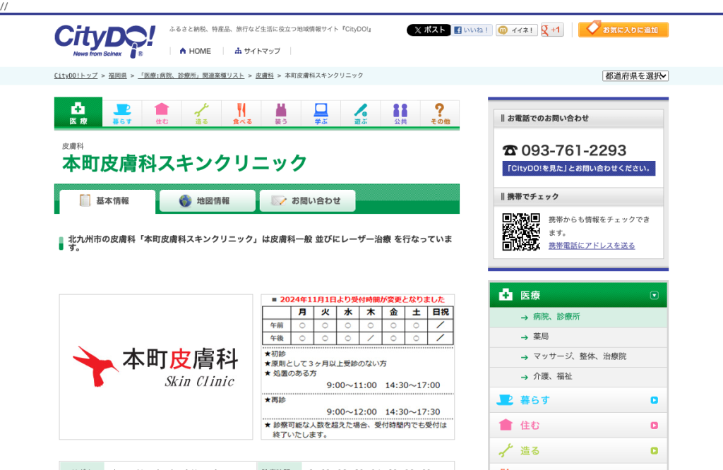This screenshot has width=723, height=470.
Task: Switch to the お問い合わせ tab
Action: click(307, 201)
